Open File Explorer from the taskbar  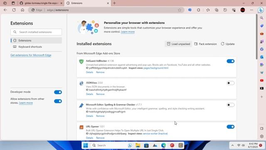coord(138,145)
